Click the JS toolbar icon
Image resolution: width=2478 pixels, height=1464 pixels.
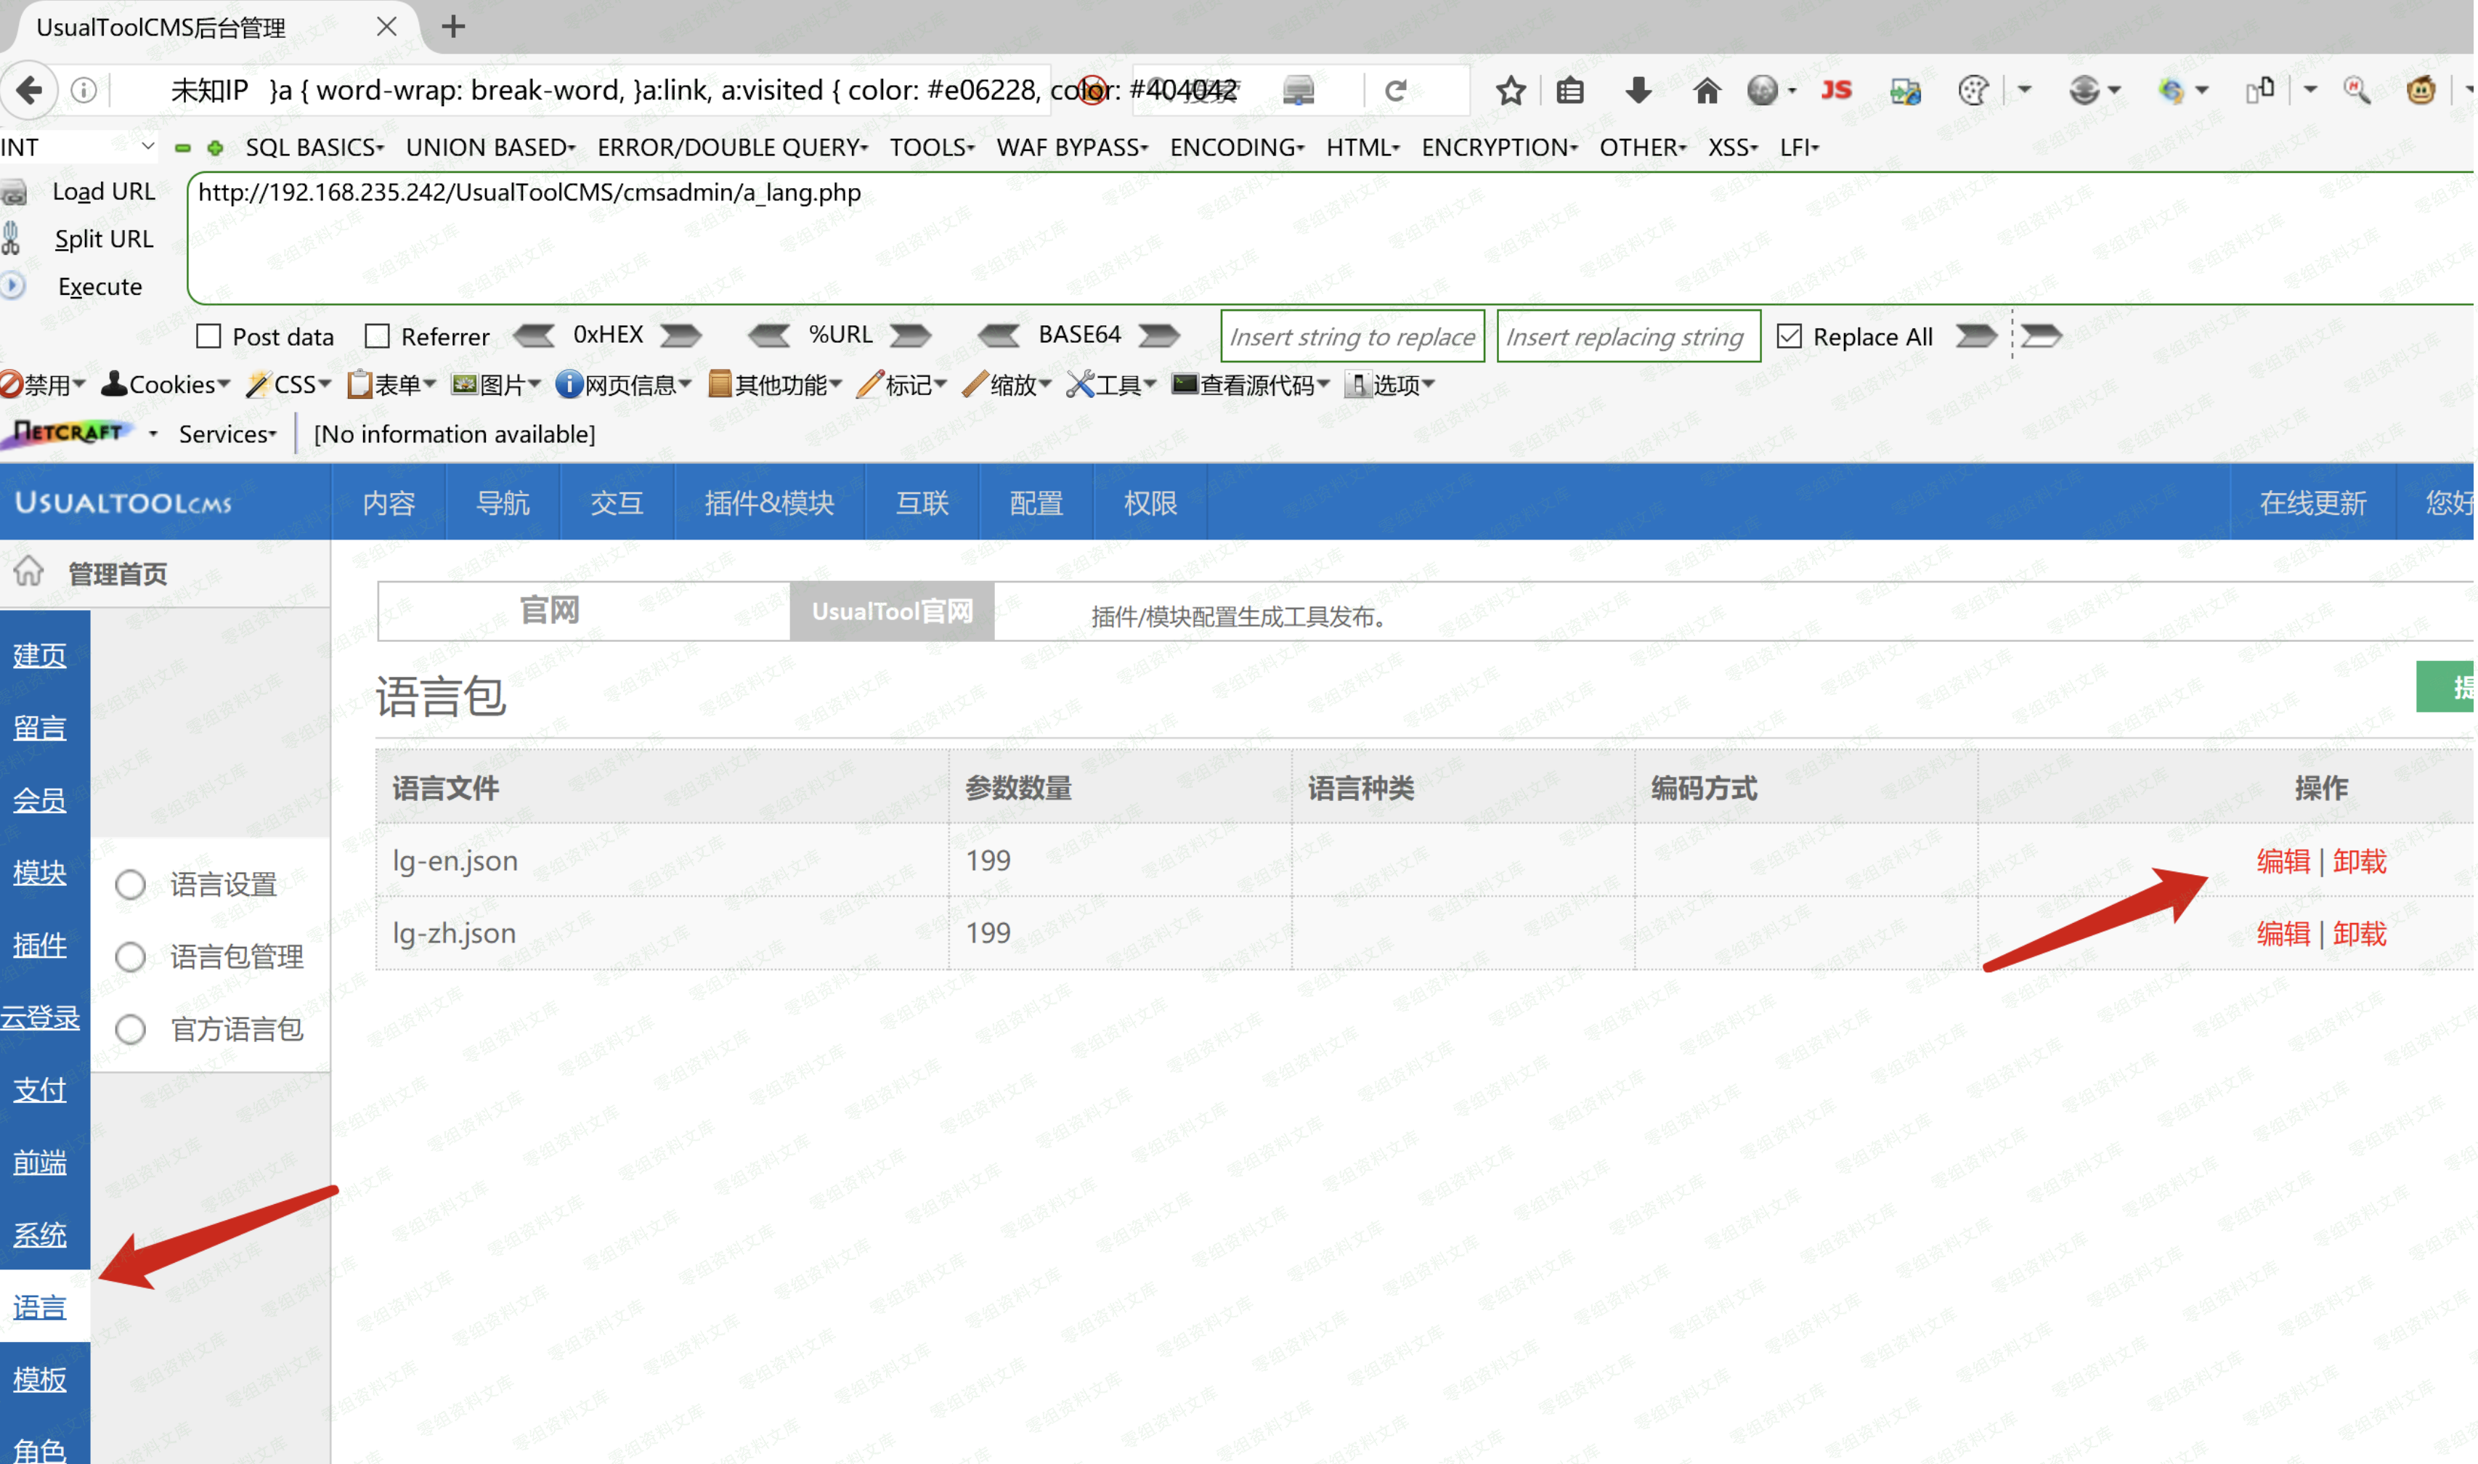click(x=1836, y=91)
